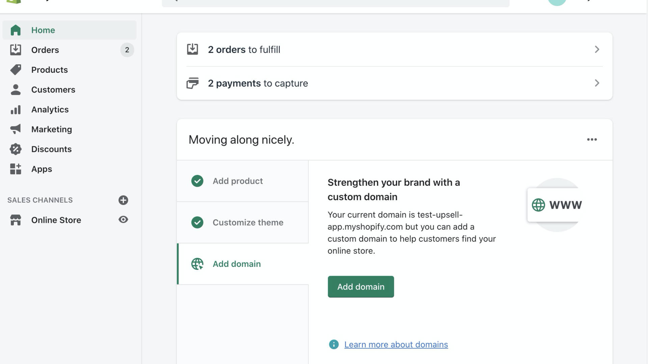The image size is (648, 364).
Task: Open the Home menu item
Action: pos(70,30)
